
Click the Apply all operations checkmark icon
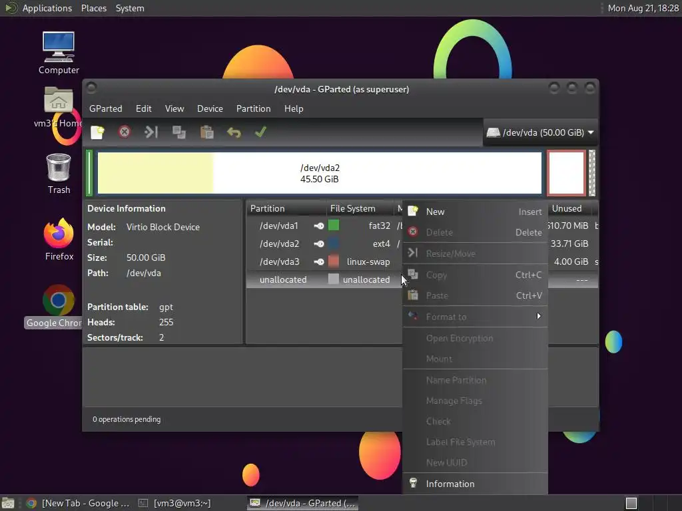click(x=260, y=132)
